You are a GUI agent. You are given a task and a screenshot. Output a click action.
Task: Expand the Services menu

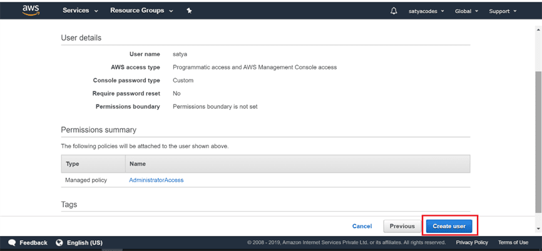[x=80, y=11]
